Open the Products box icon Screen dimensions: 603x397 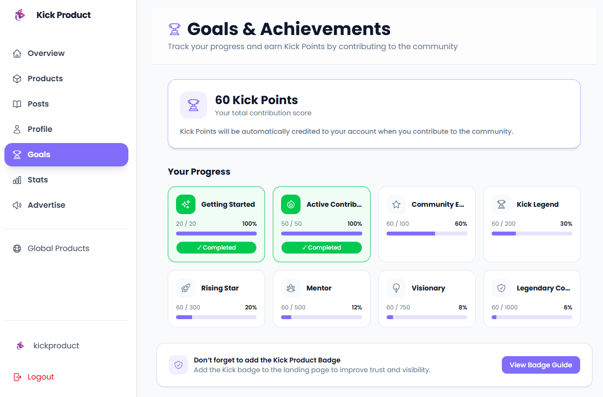pyautogui.click(x=16, y=78)
